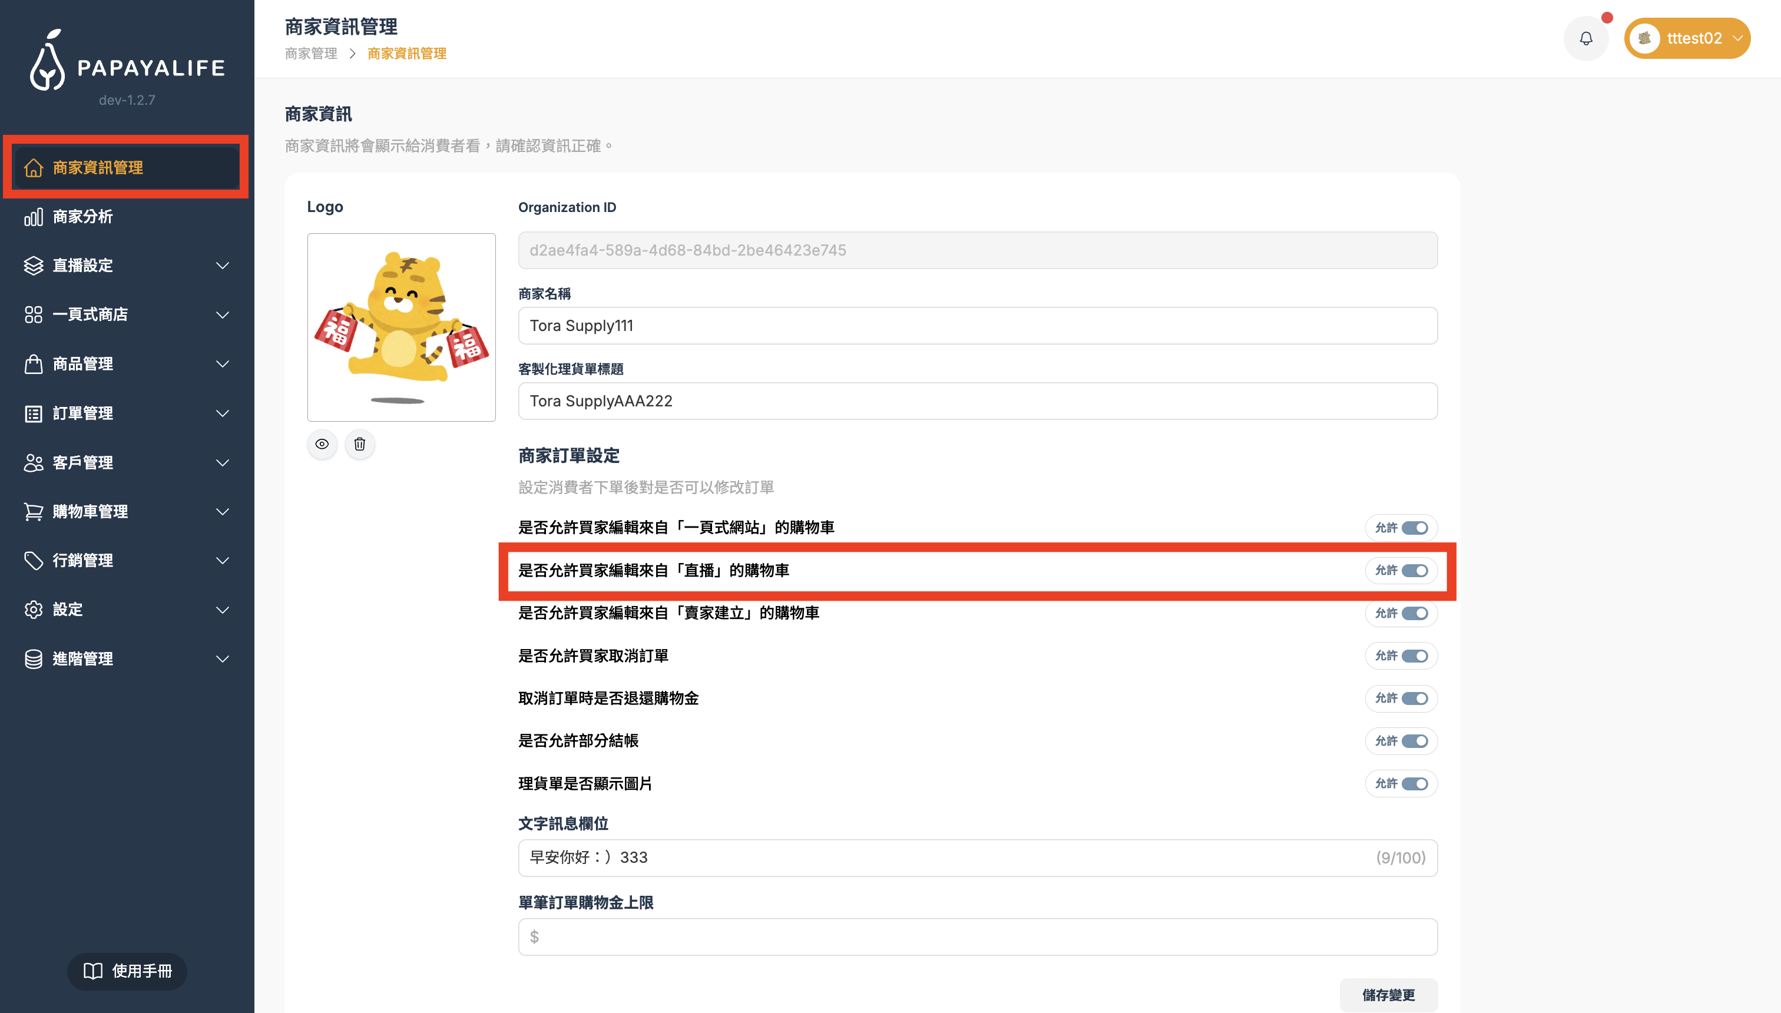1781x1013 pixels.
Task: Click 商家管理 breadcrumb link
Action: [311, 54]
